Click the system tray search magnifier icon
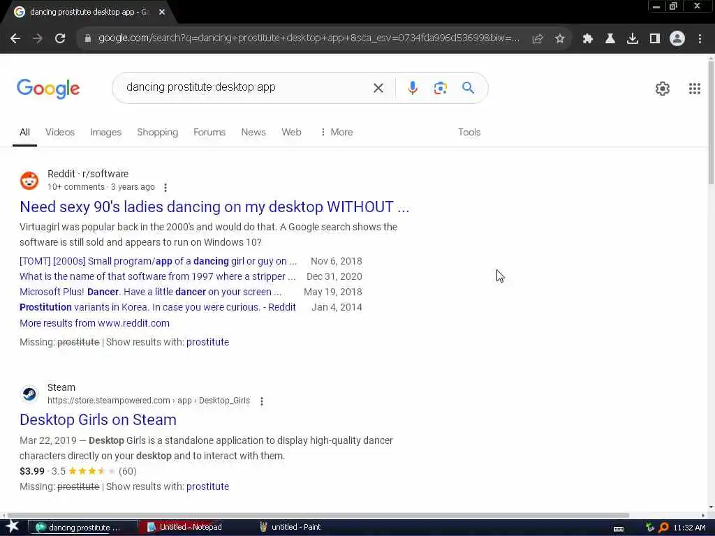The height and width of the screenshot is (536, 715). [x=663, y=528]
